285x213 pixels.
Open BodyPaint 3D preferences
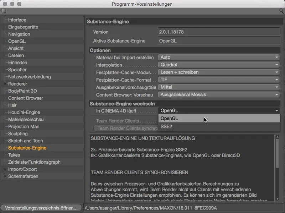[x=22, y=91]
